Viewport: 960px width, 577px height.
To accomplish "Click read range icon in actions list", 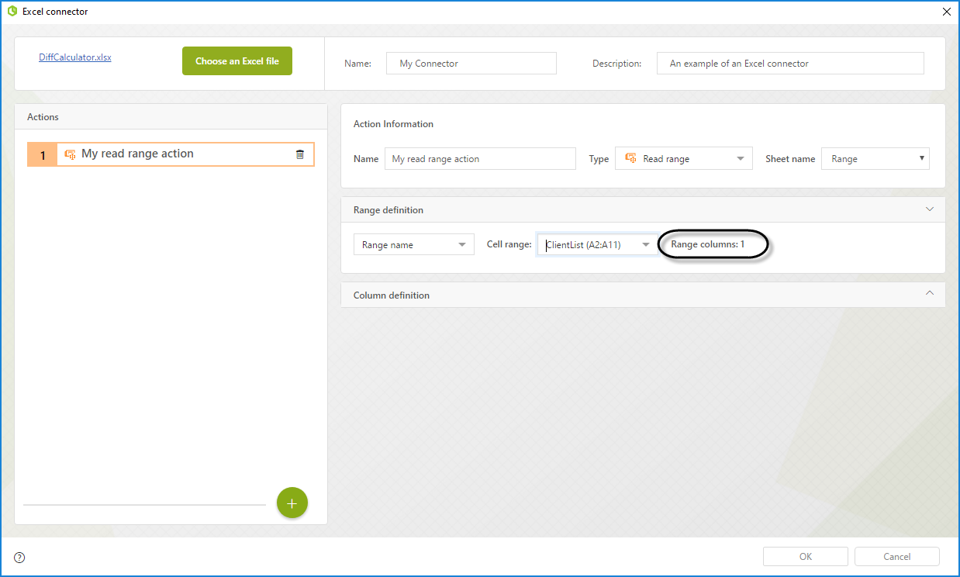I will (x=70, y=154).
